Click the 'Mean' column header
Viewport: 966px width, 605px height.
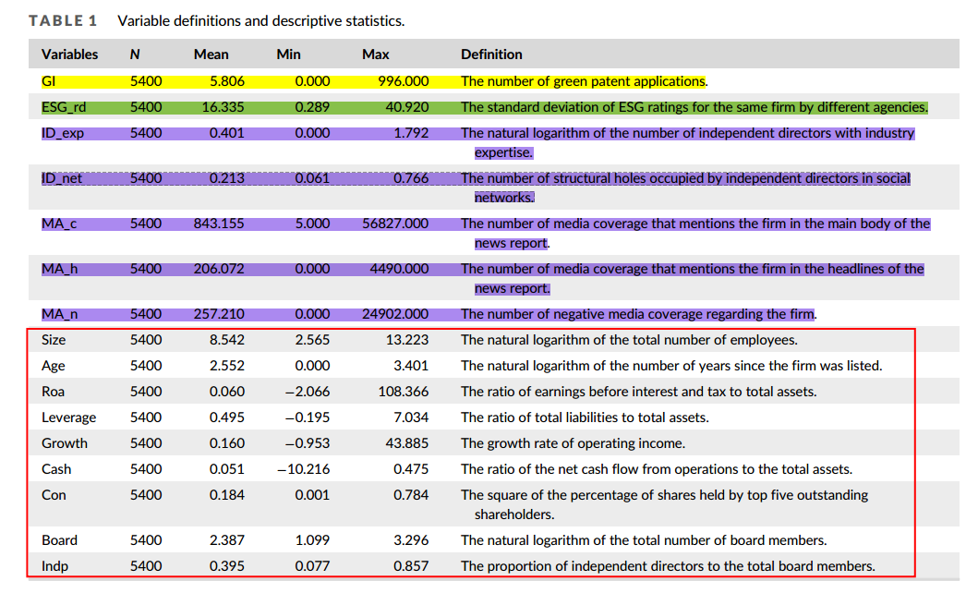pyautogui.click(x=211, y=54)
